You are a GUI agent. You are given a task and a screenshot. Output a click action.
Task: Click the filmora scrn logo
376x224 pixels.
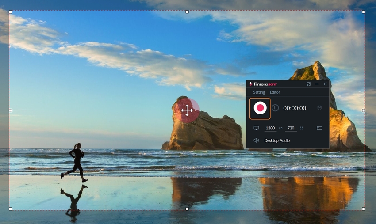point(263,84)
